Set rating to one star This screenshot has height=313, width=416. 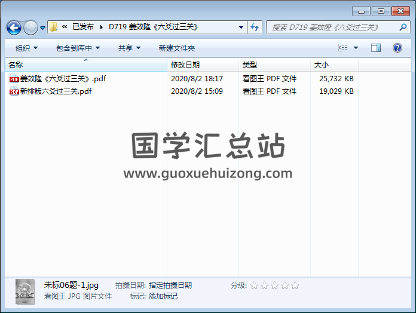[x=254, y=286]
